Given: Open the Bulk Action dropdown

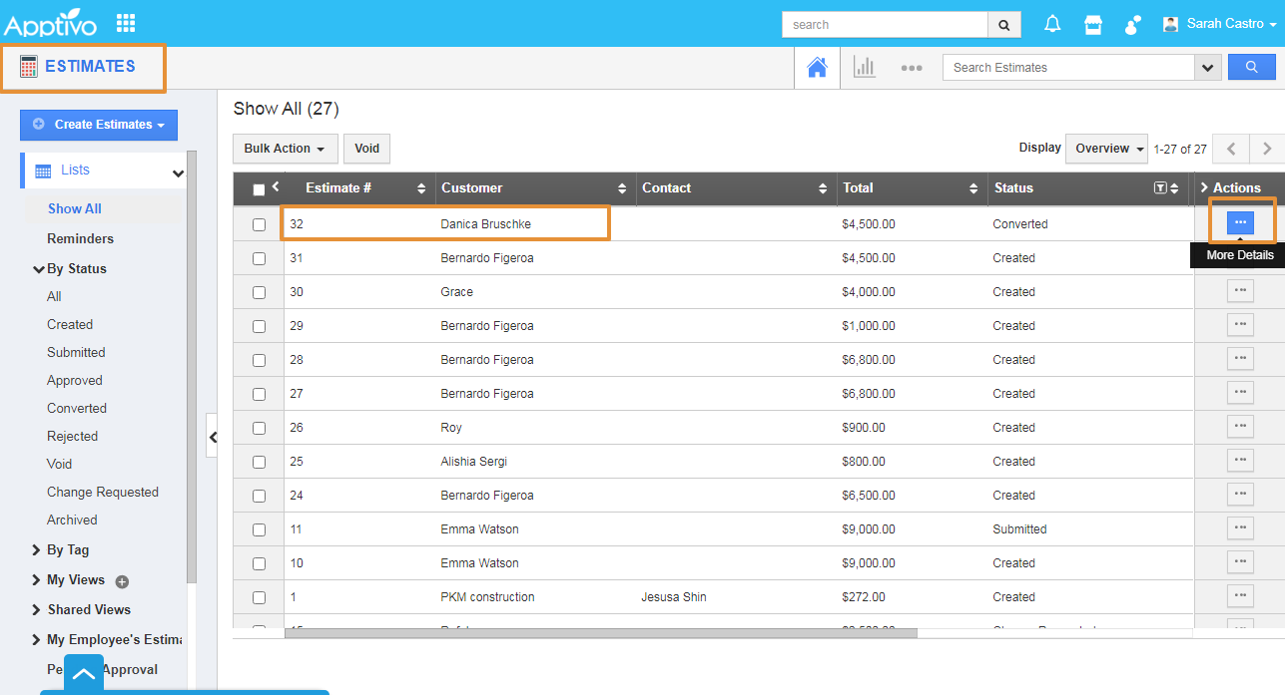Looking at the screenshot, I should pos(285,149).
